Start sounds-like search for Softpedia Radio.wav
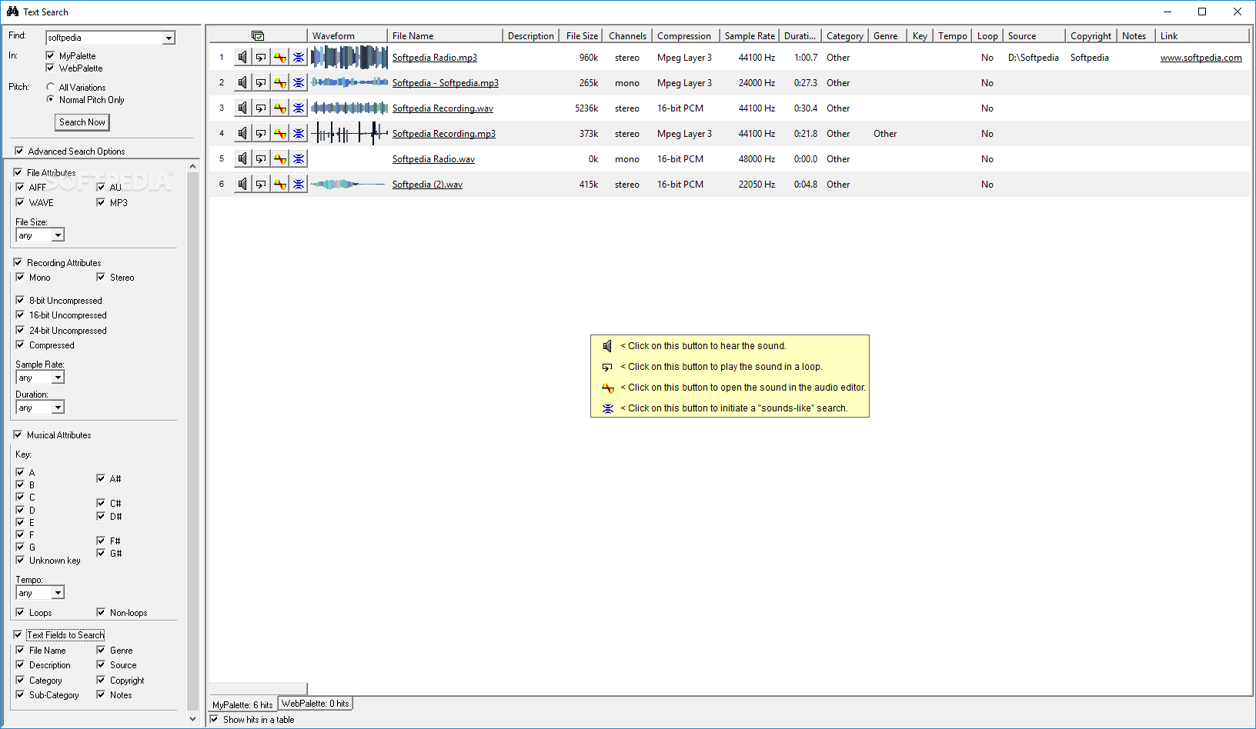Image resolution: width=1256 pixels, height=729 pixels. click(299, 158)
